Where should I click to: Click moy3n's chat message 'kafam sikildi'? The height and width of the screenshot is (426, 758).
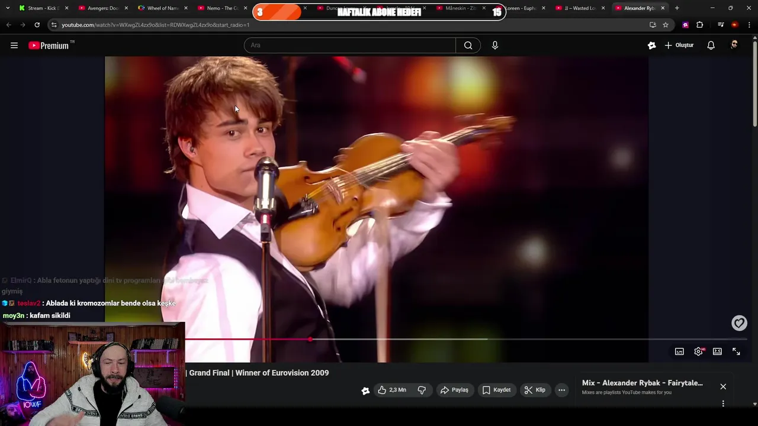(x=37, y=315)
